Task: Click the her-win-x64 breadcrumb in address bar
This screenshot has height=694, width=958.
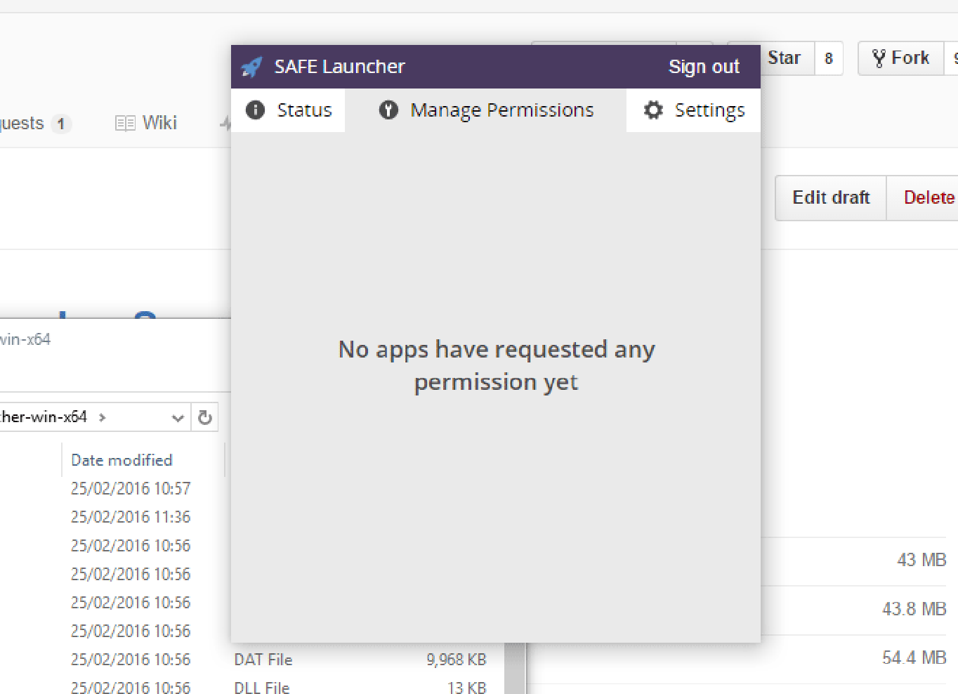Action: click(x=44, y=417)
